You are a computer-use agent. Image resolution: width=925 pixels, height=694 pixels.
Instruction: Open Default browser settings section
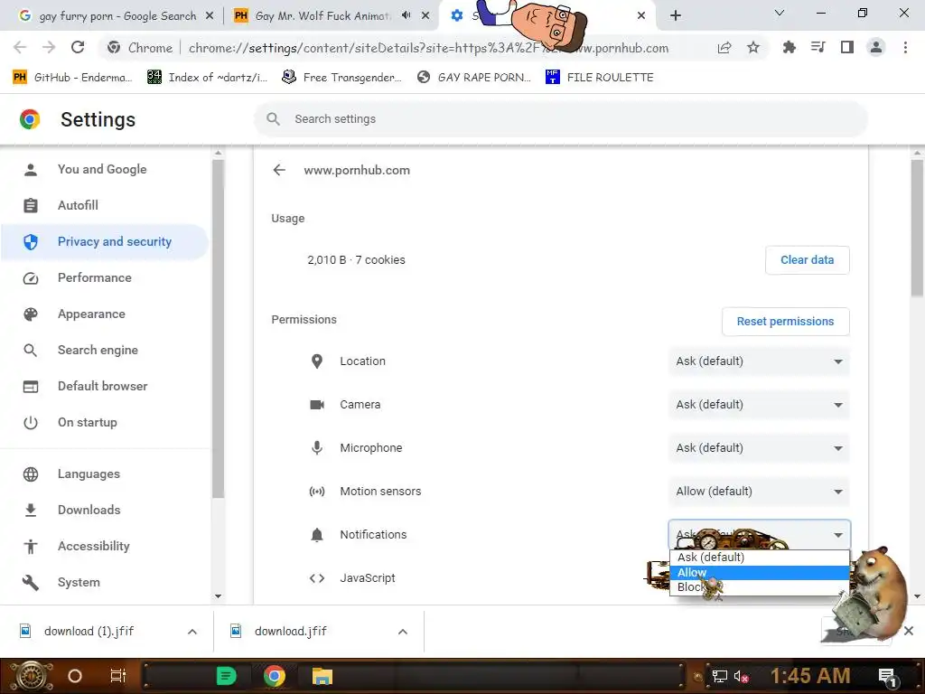coord(105,386)
